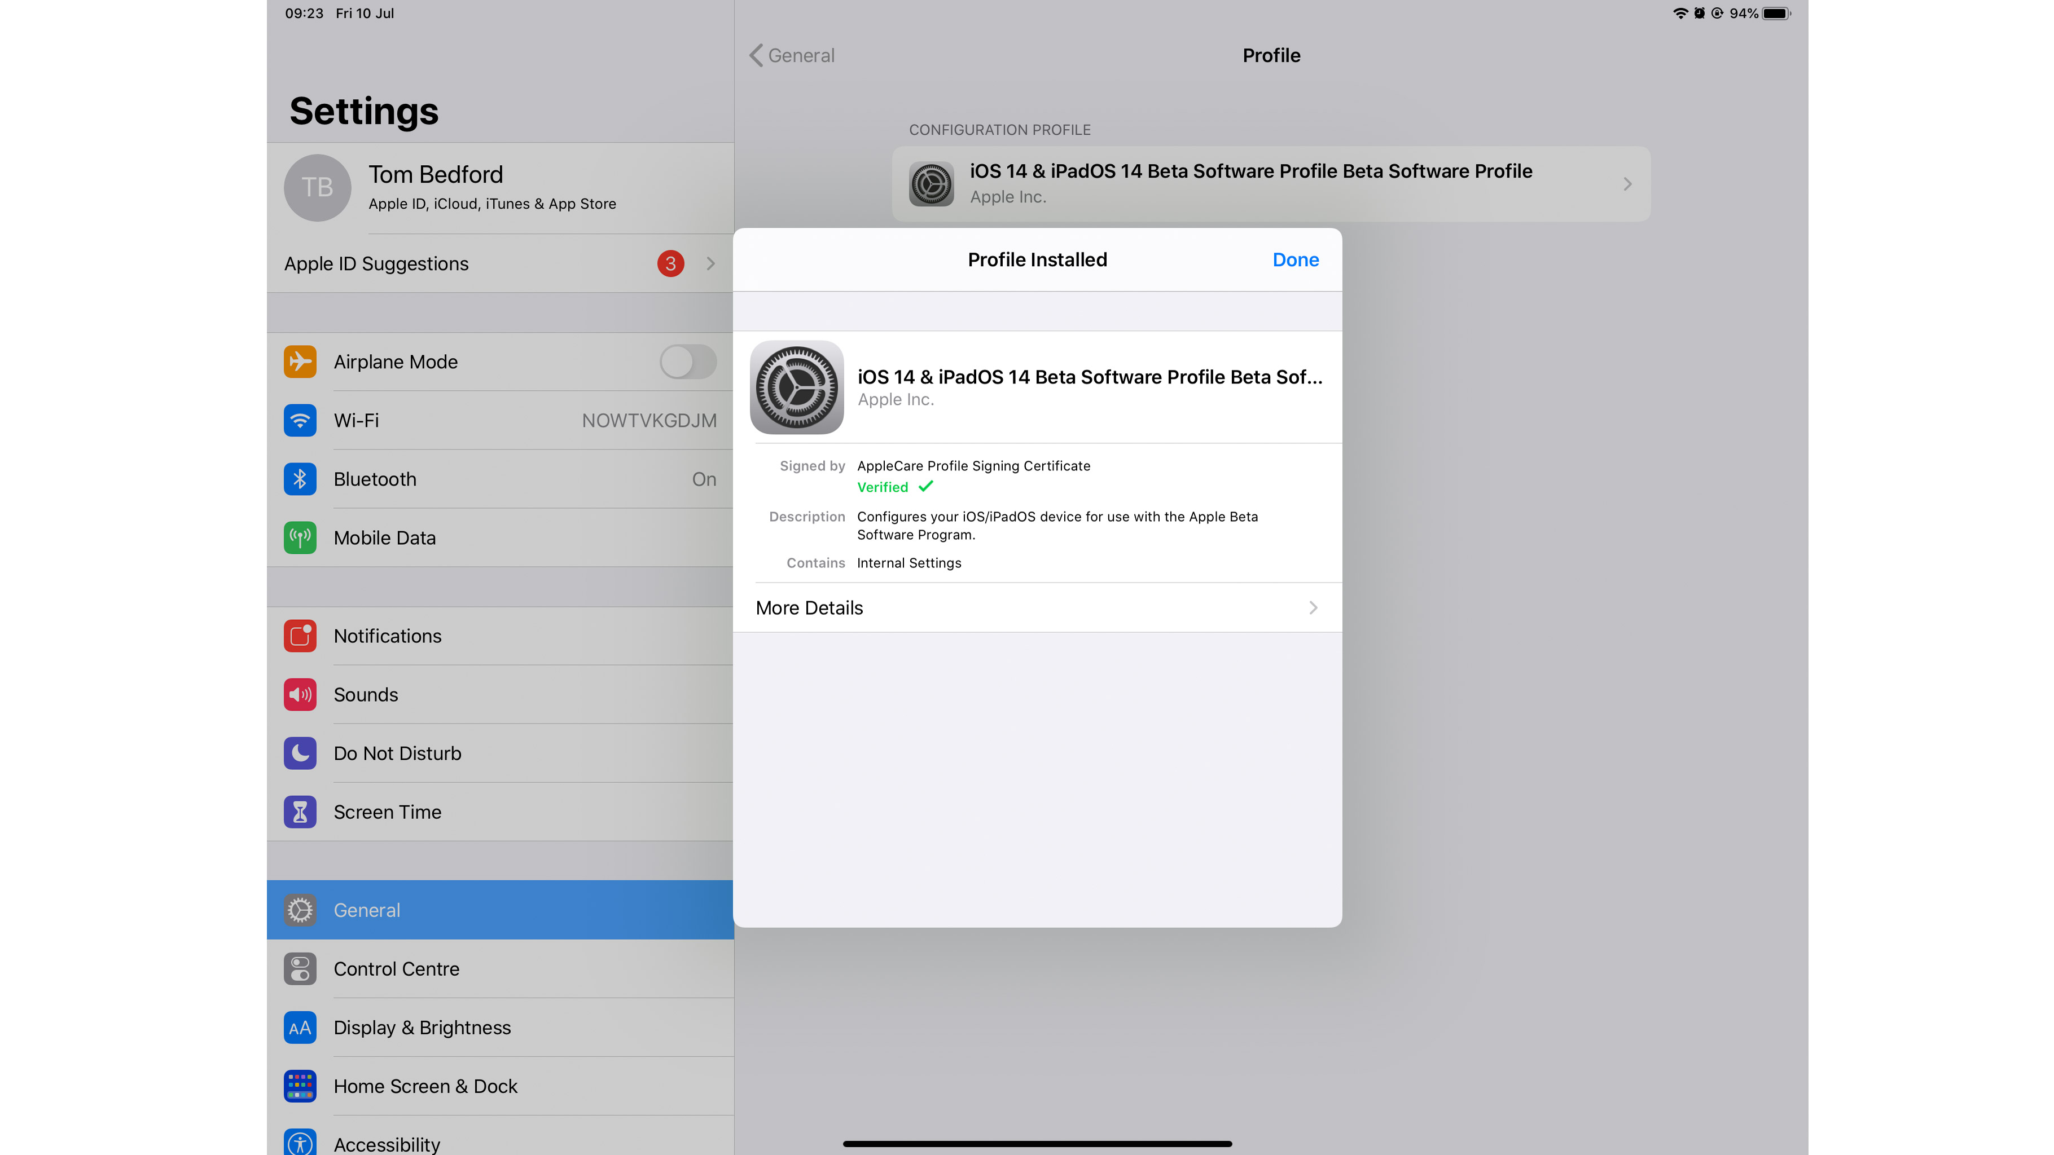Tap the green Verified checkmark

[926, 486]
